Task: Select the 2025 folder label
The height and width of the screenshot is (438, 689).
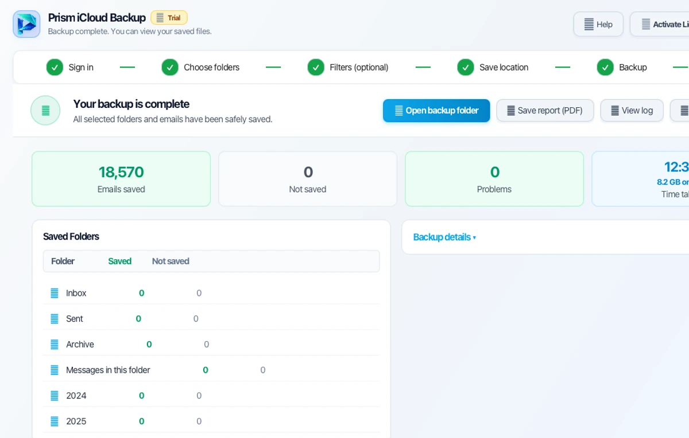Action: point(76,421)
